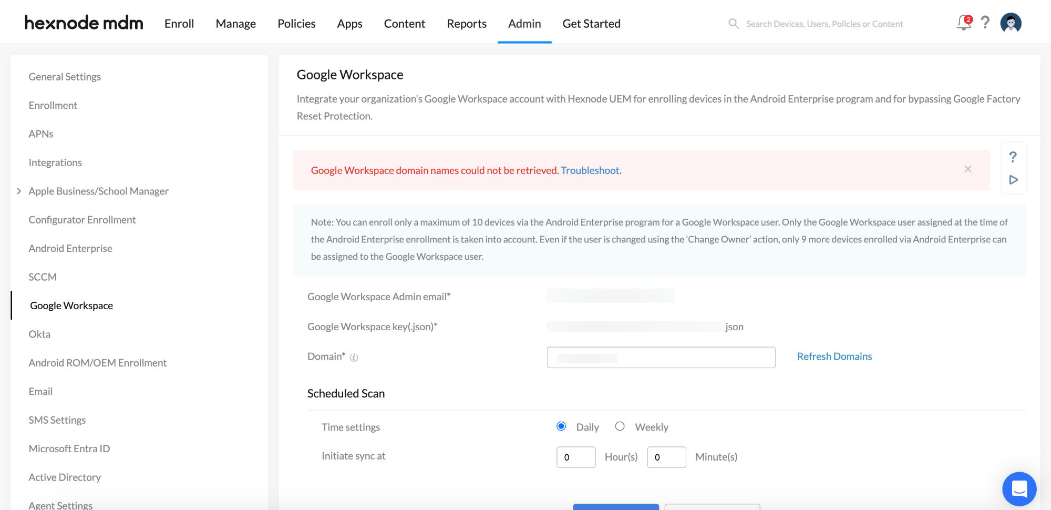Viewport: 1051px width, 510px height.
Task: Open Microsoft Entra ID
Action: coord(69,448)
